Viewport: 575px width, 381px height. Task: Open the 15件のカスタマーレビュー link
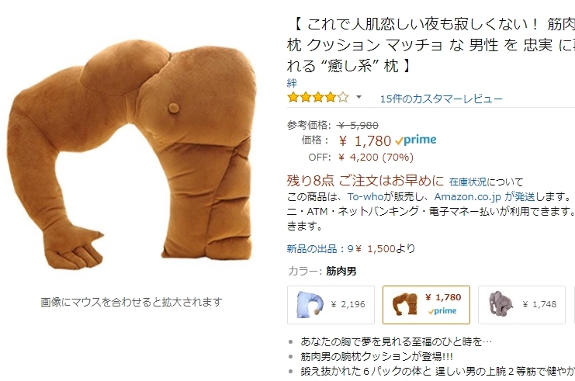(x=442, y=99)
